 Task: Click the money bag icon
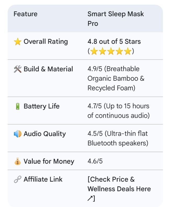pyautogui.click(x=18, y=161)
